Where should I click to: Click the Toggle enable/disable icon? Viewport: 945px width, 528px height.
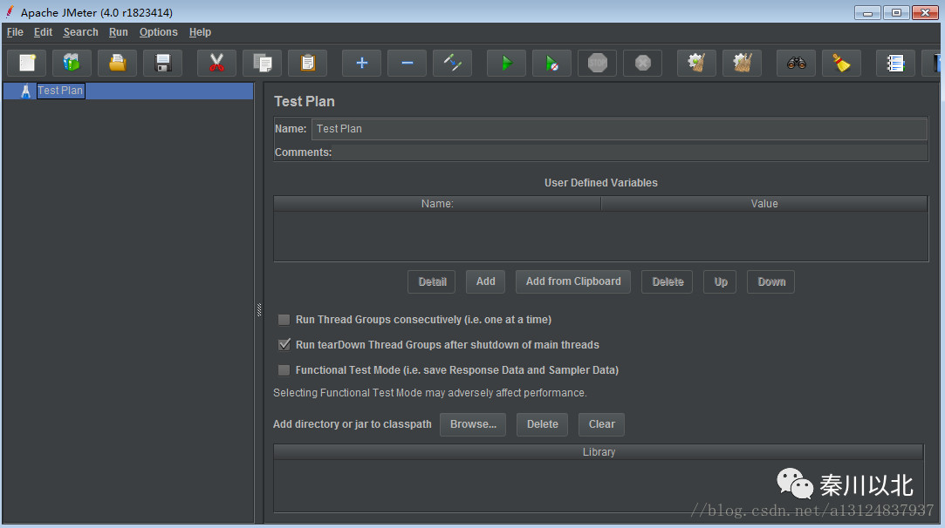click(453, 63)
